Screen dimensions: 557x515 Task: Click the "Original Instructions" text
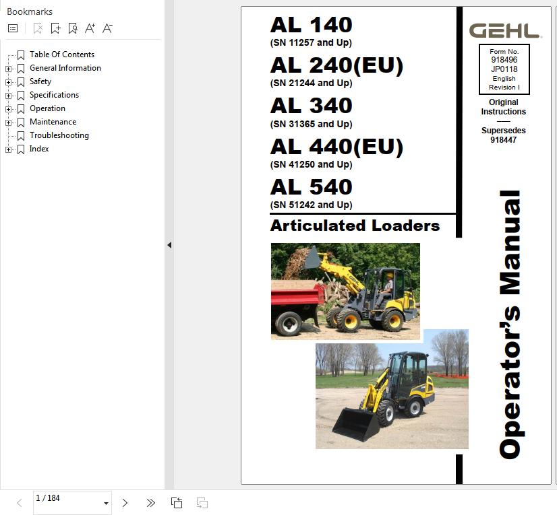pyautogui.click(x=503, y=107)
